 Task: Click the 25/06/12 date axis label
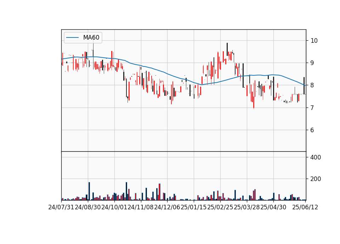305,207
